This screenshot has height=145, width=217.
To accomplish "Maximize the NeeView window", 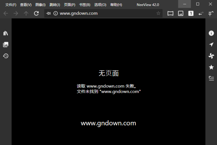I will click(x=198, y=4).
